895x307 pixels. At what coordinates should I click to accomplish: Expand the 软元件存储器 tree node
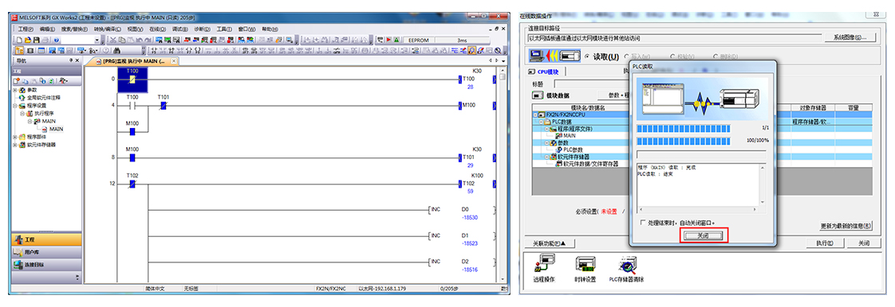tap(15, 145)
